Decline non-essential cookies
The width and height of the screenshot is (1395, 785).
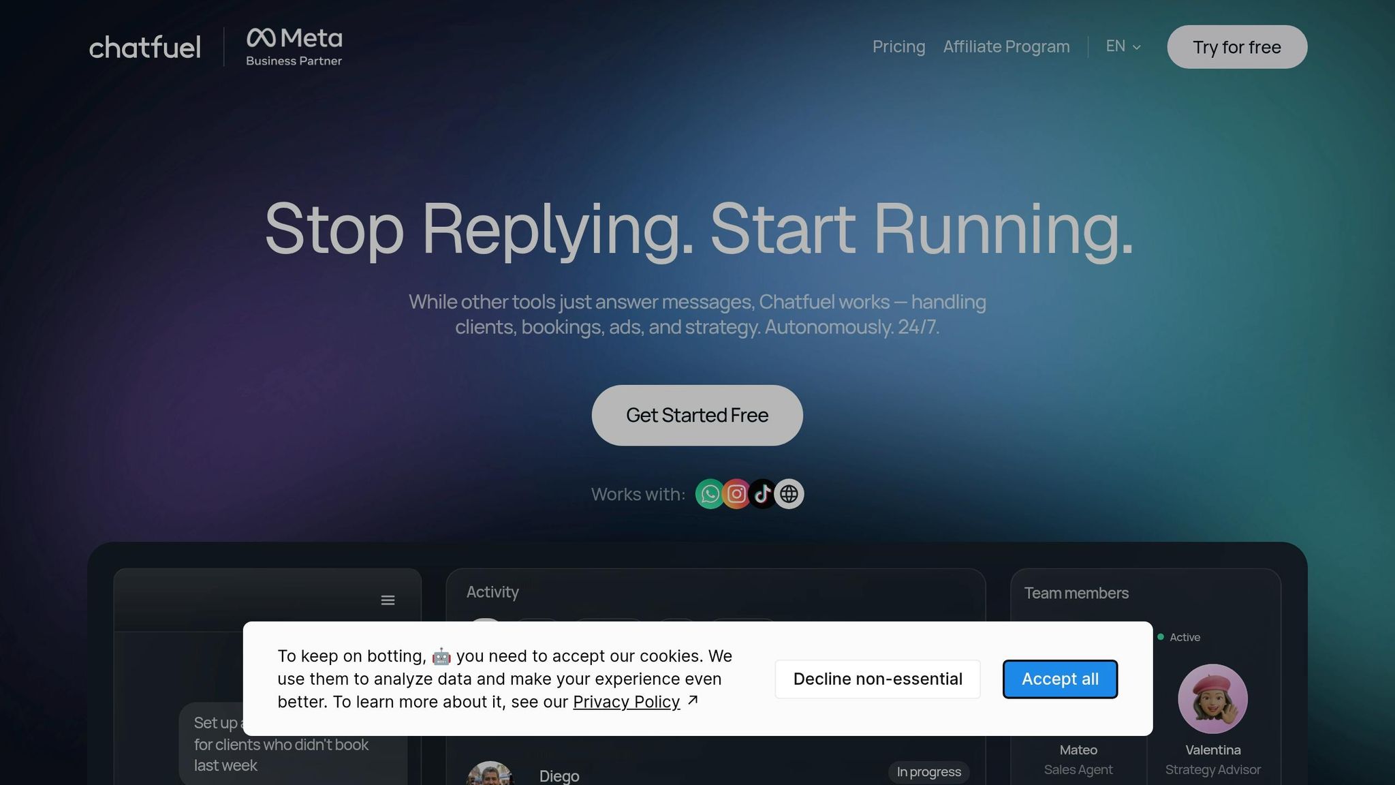coord(877,679)
